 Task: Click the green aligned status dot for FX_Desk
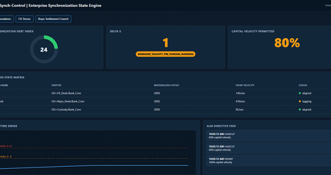coord(300,93)
